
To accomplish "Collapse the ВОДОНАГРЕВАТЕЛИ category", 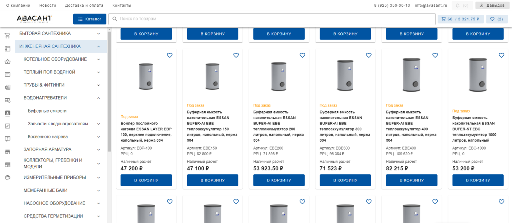I will (98, 98).
